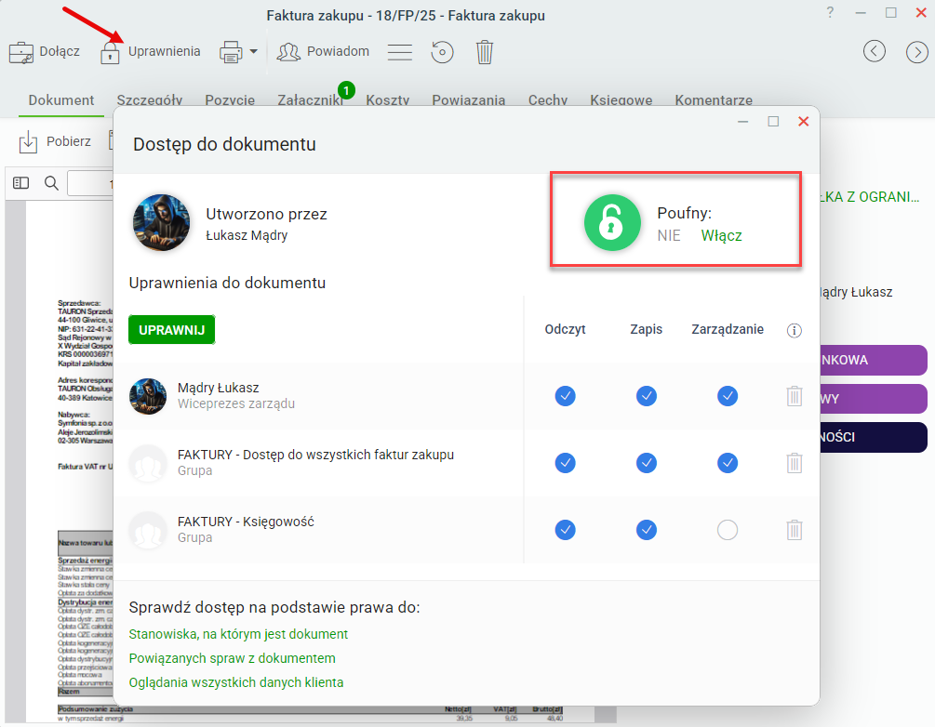The width and height of the screenshot is (935, 727).
Task: Open the Załączniki tab
Action: [x=310, y=100]
